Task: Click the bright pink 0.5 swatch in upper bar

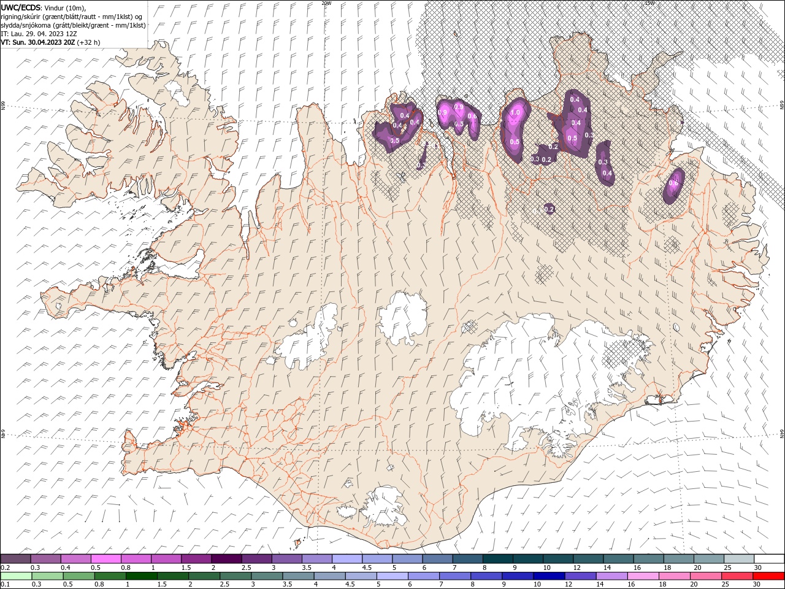Action: 106,559
